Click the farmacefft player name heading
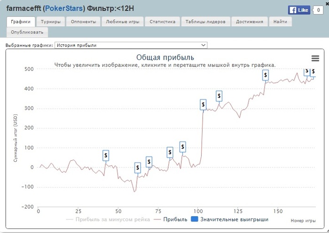Image resolution: width=329 pixels, height=233 pixels. tap(24, 8)
